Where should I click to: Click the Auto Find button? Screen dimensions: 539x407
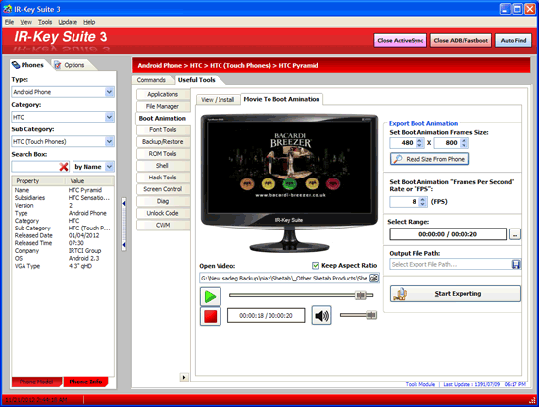pos(514,40)
